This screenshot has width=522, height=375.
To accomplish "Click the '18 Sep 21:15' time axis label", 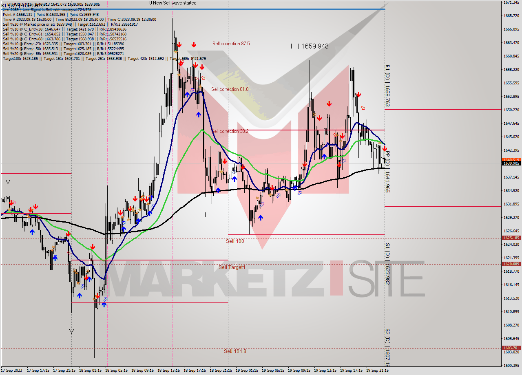I will [221, 371].
